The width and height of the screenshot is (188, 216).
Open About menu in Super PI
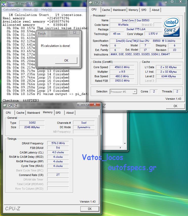pyautogui.click(x=30, y=10)
